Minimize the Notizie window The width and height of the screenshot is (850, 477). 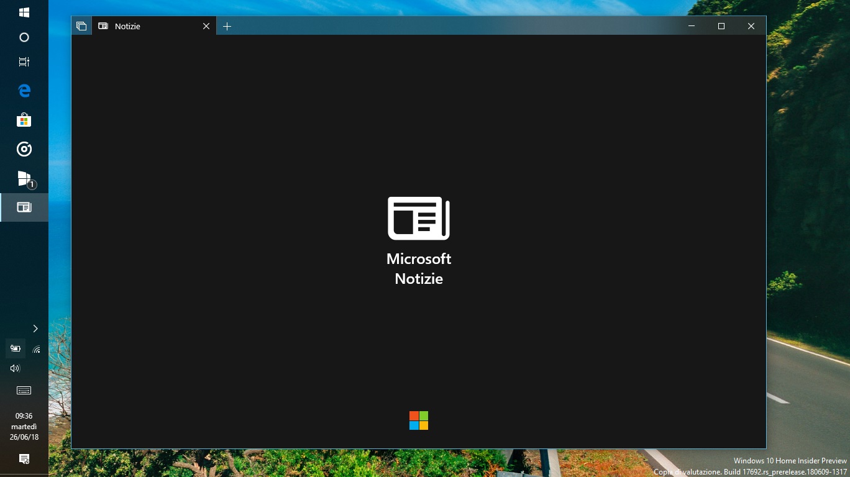click(692, 26)
